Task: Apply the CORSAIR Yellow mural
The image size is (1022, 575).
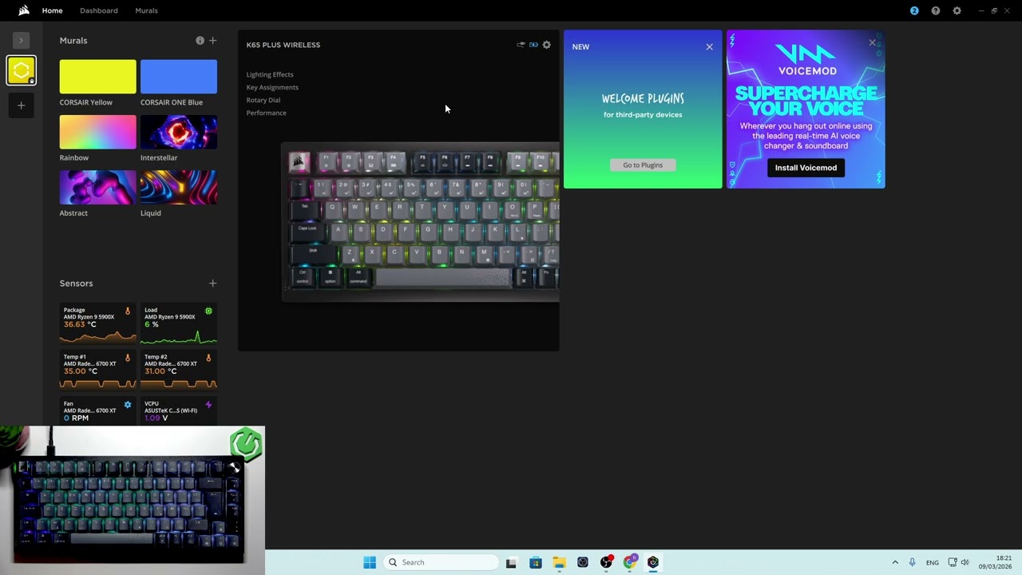Action: (97, 77)
